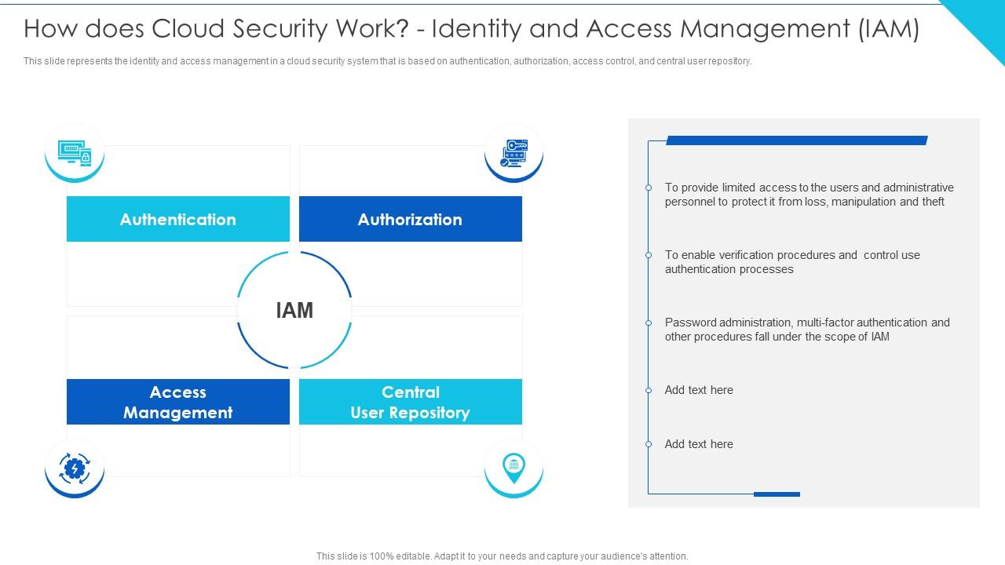The width and height of the screenshot is (1005, 565).
Task: Click the footer '100% editable' note
Action: [502, 556]
